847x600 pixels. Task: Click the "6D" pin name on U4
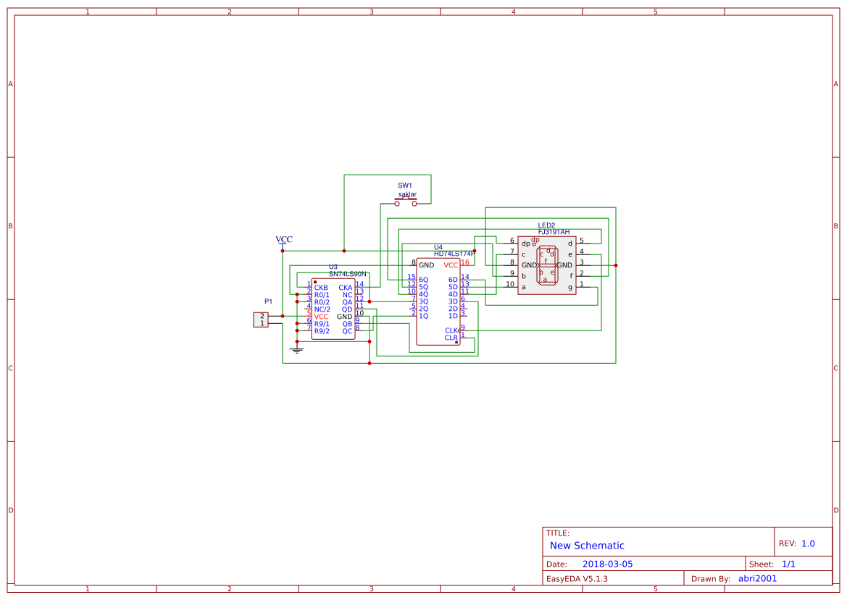click(454, 280)
